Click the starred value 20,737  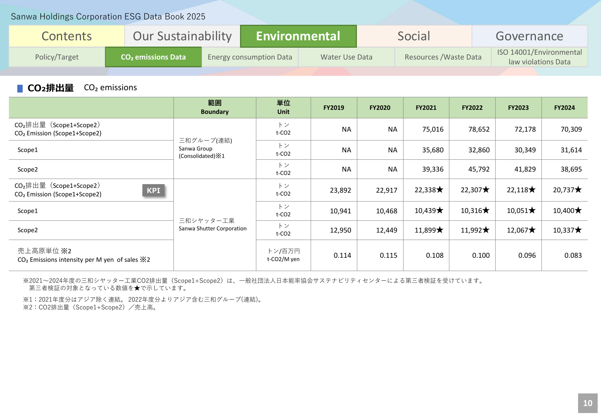pos(567,190)
